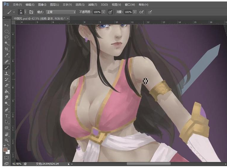Select the Move tool

(x=6, y=25)
